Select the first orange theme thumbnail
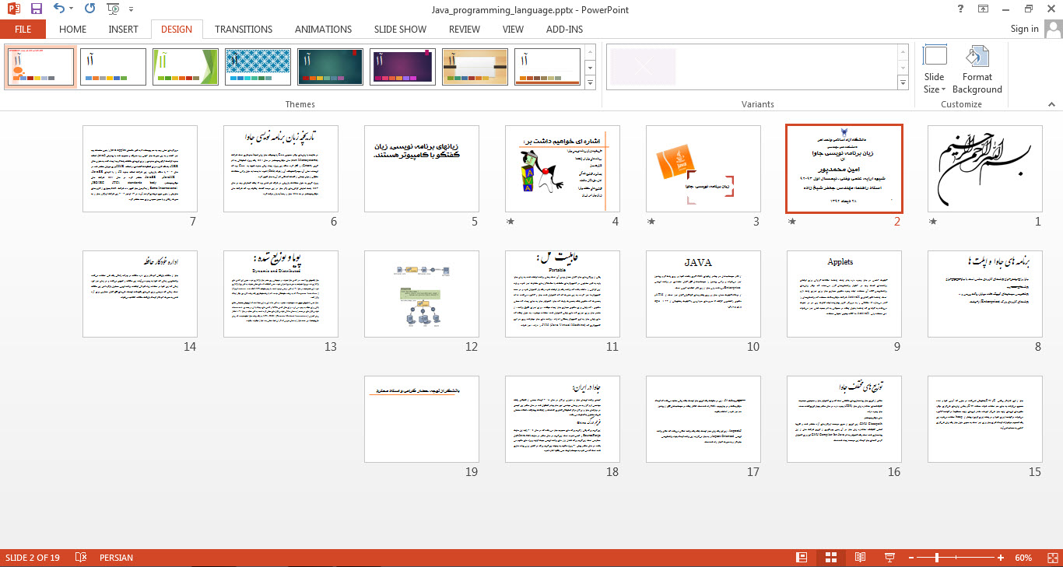Image resolution: width=1063 pixels, height=567 pixels. 40,66
